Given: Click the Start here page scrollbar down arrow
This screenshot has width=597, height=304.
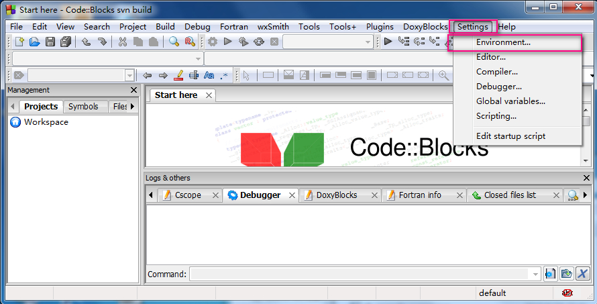Looking at the screenshot, I should (x=586, y=161).
